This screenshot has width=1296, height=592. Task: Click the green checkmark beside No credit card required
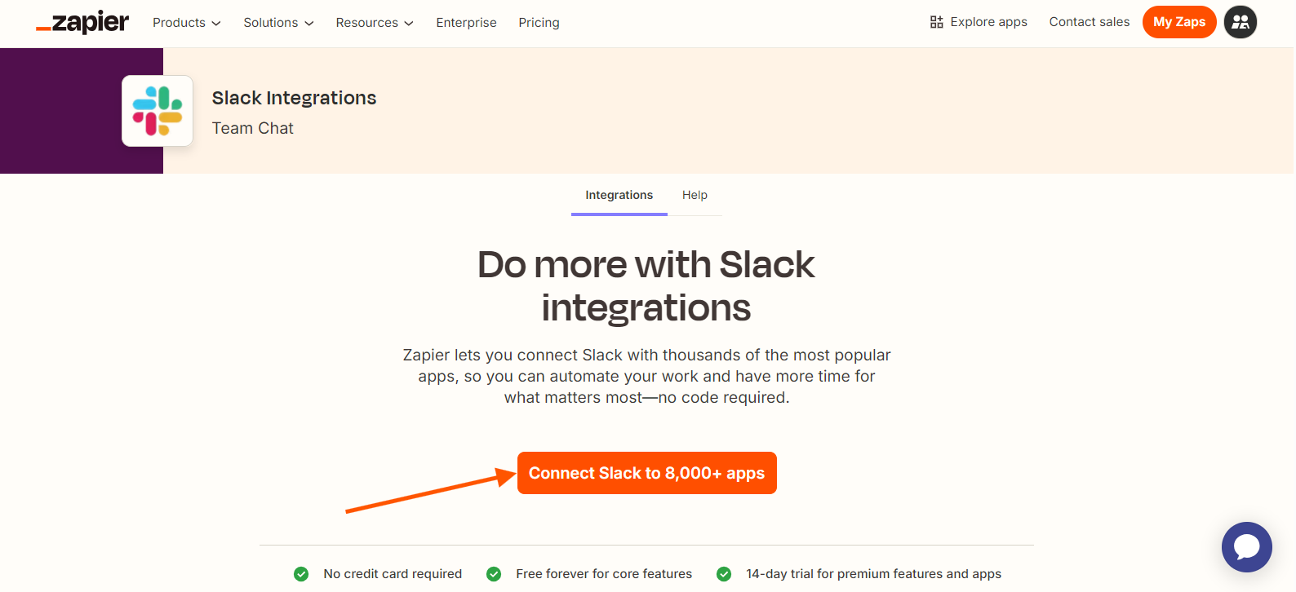[301, 574]
